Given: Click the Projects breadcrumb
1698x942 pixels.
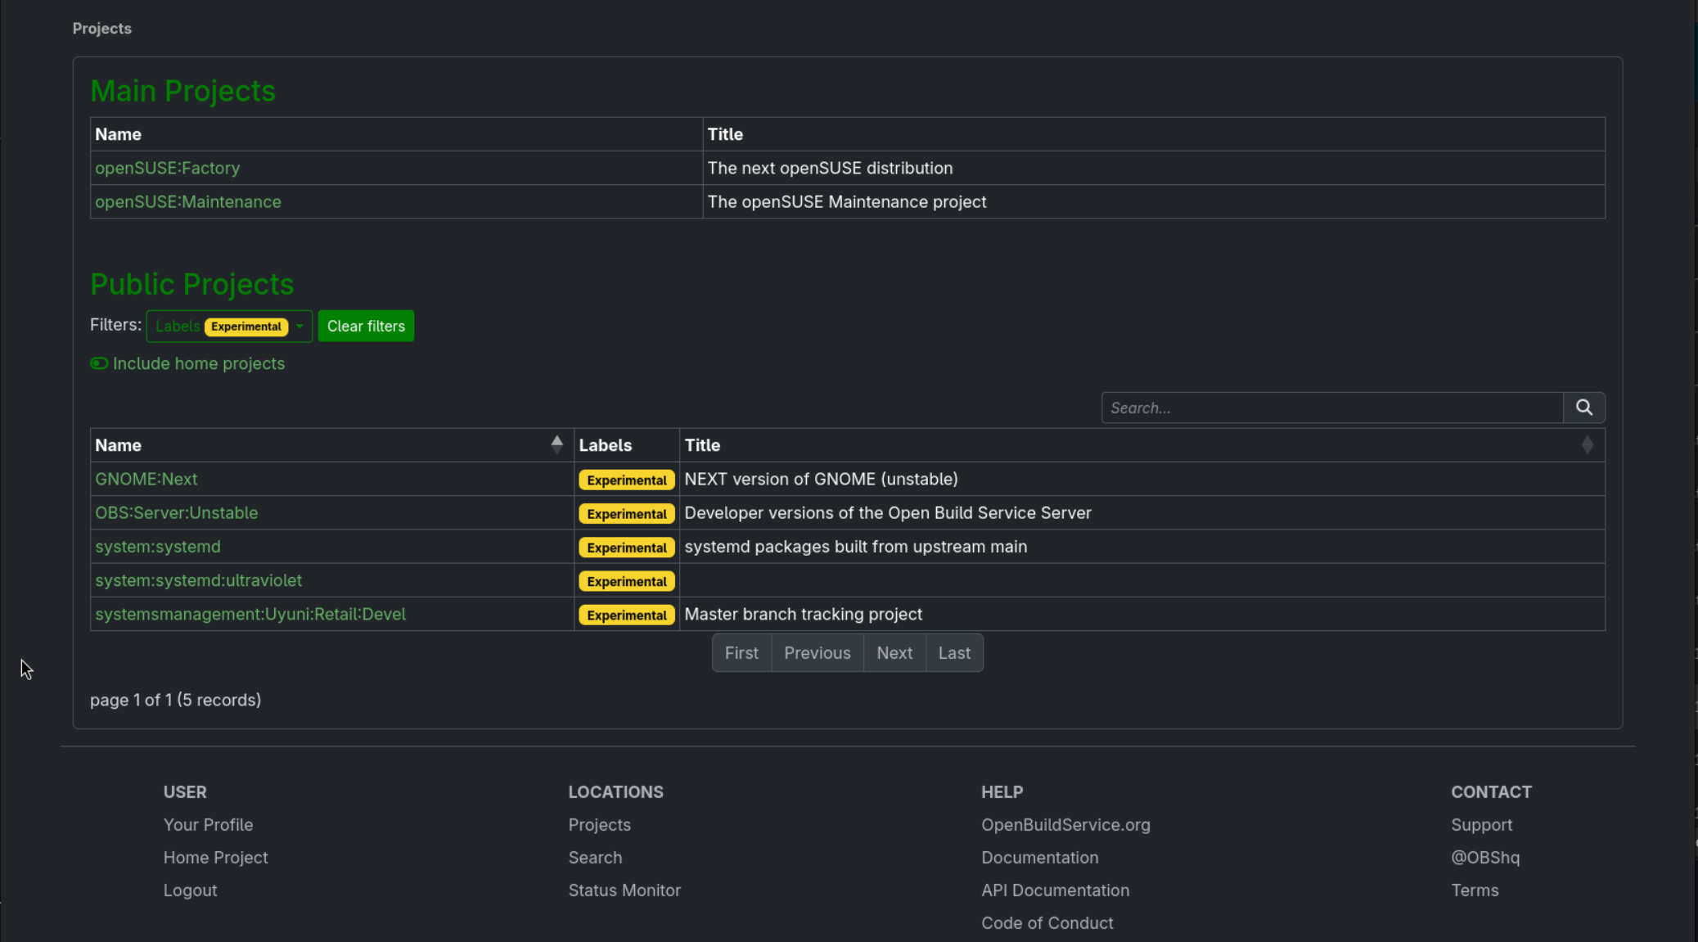Looking at the screenshot, I should (x=101, y=28).
